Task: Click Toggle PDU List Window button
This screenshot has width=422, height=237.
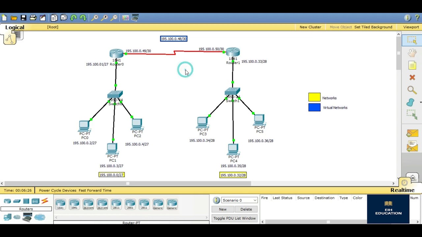Action: pyautogui.click(x=234, y=218)
